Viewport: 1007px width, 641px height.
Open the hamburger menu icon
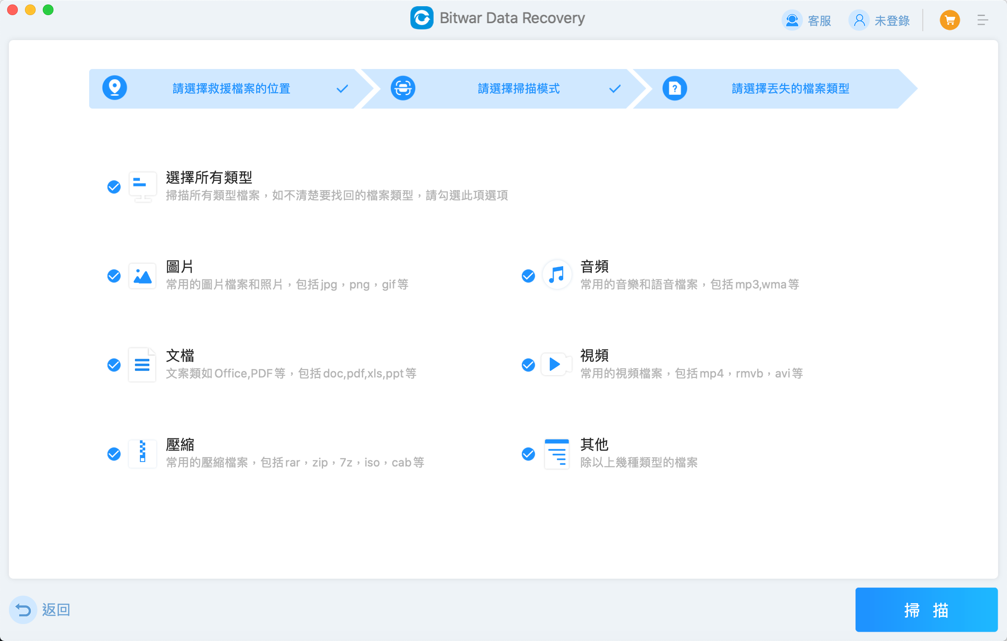coord(982,20)
